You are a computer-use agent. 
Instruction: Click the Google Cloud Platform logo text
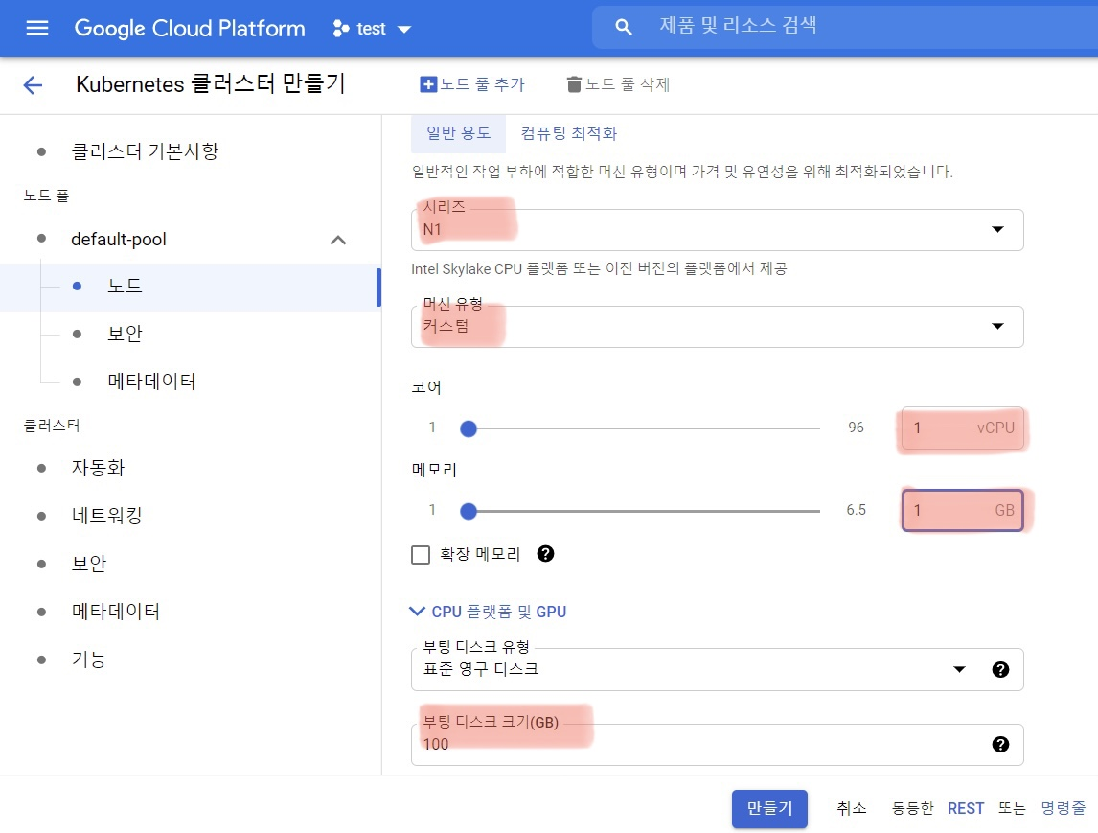[x=190, y=28]
